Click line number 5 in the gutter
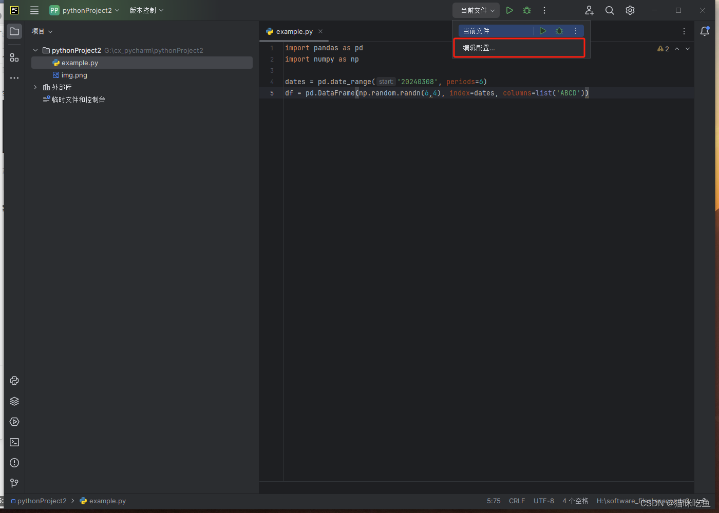The width and height of the screenshot is (719, 513). (272, 93)
